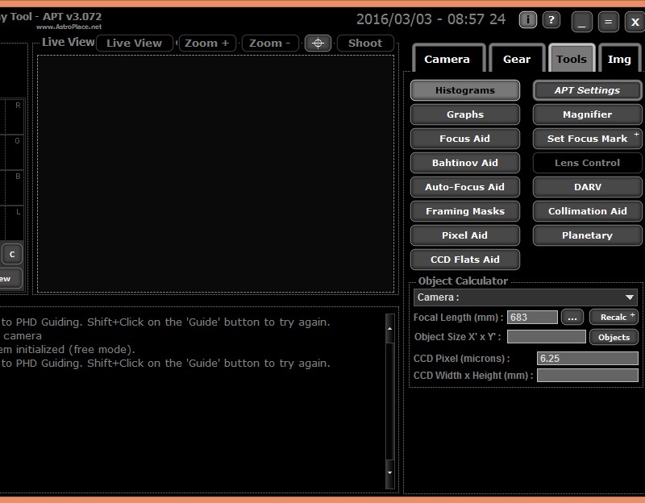Expand the Camera dropdown in Object Calculator

[x=526, y=297]
